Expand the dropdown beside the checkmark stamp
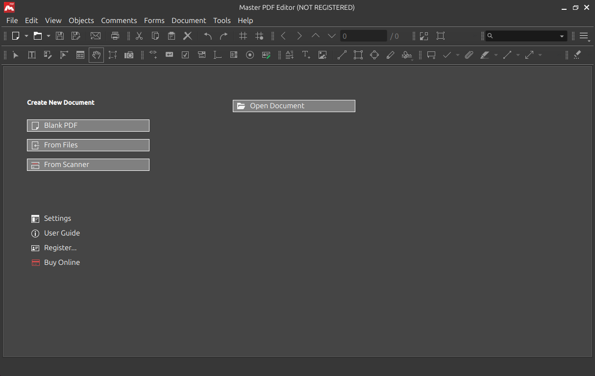Viewport: 595px width, 376px height. tap(458, 55)
